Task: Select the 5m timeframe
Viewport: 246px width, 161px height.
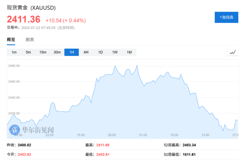Action: point(28,52)
